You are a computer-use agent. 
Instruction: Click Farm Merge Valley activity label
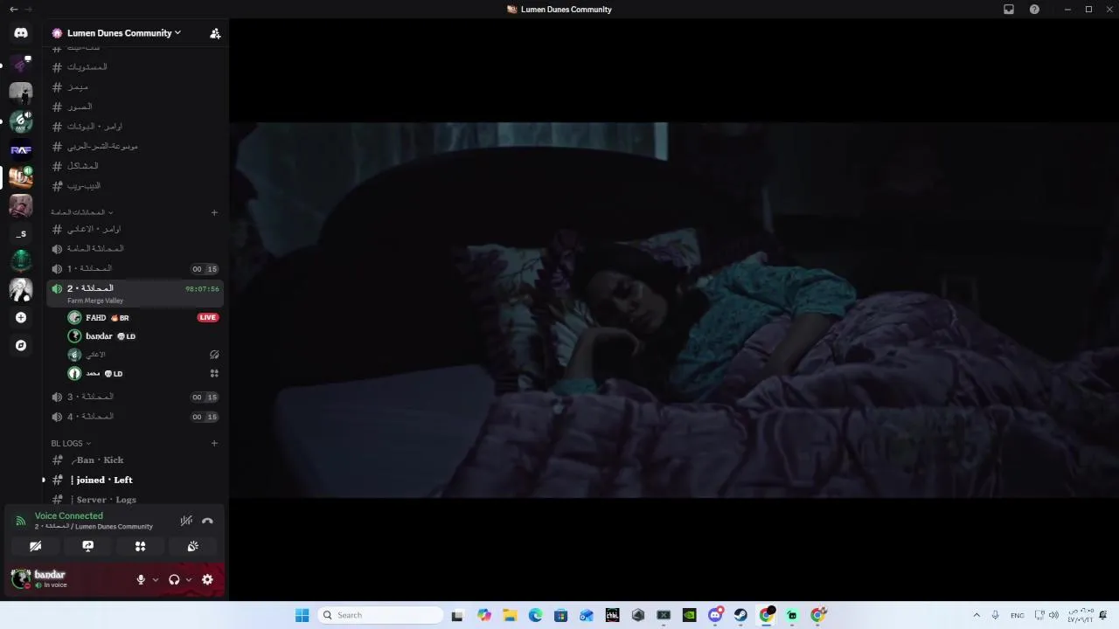click(95, 301)
